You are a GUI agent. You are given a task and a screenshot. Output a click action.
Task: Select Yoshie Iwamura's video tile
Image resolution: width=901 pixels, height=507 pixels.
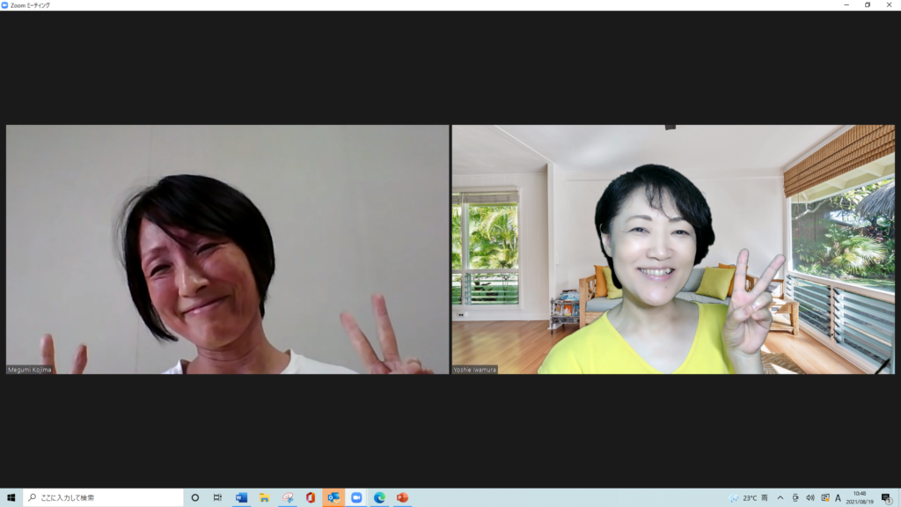[673, 249]
